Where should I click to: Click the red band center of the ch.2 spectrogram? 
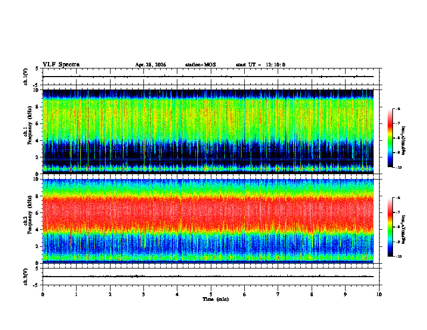coord(208,214)
